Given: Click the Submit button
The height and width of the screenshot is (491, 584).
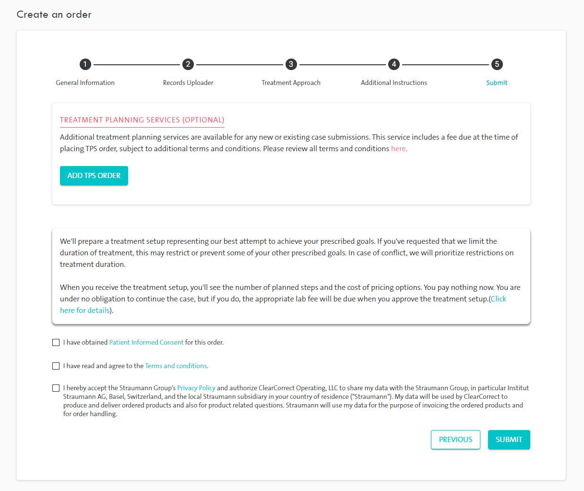Looking at the screenshot, I should click(509, 440).
